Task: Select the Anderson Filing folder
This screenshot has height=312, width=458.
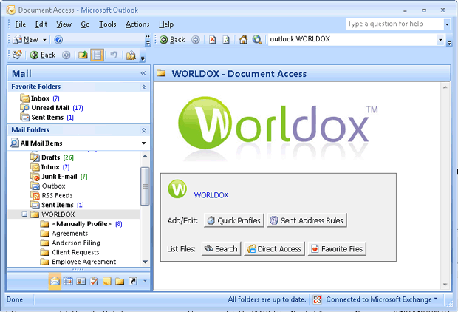Action: (70, 243)
